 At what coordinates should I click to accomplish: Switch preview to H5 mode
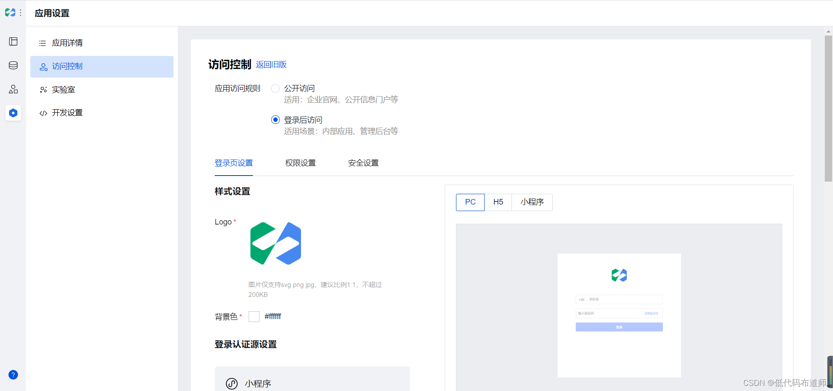[498, 202]
